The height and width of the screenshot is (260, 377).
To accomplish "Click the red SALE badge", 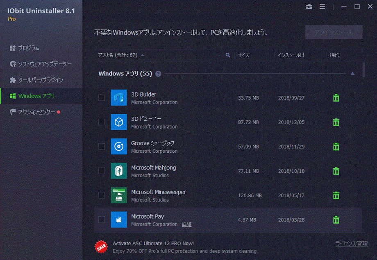I will coord(101,246).
